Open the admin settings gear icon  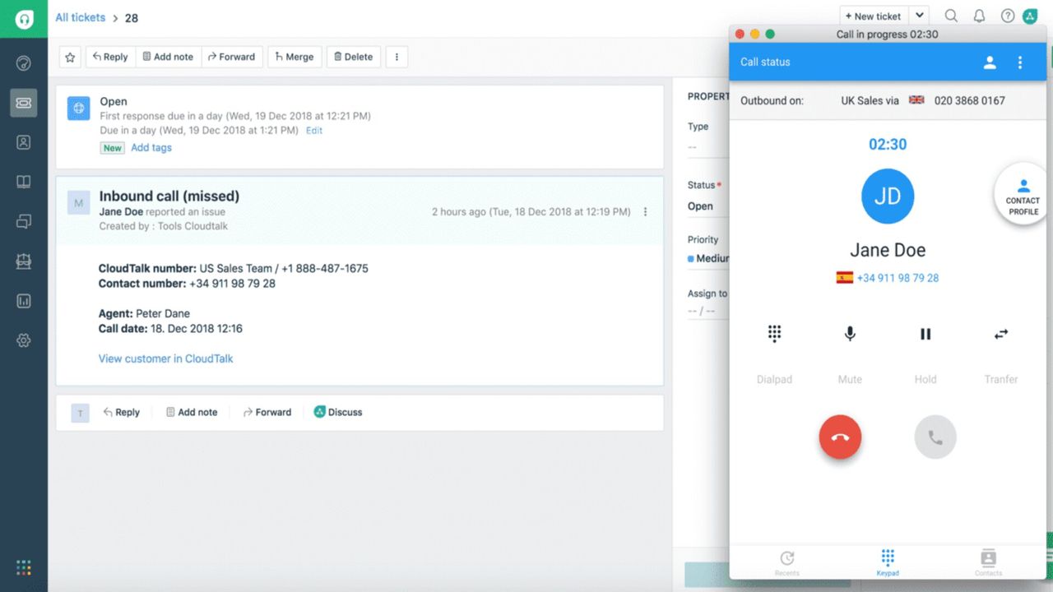(24, 340)
